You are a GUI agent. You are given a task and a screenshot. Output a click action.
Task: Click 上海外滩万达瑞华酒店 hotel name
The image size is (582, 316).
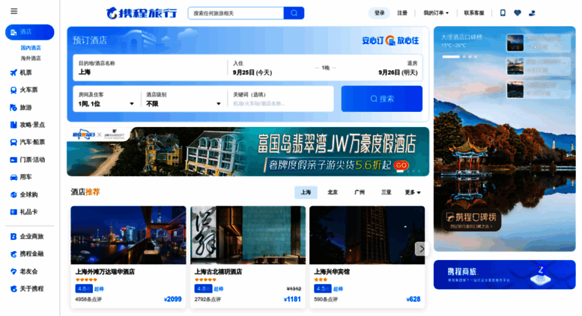point(105,272)
